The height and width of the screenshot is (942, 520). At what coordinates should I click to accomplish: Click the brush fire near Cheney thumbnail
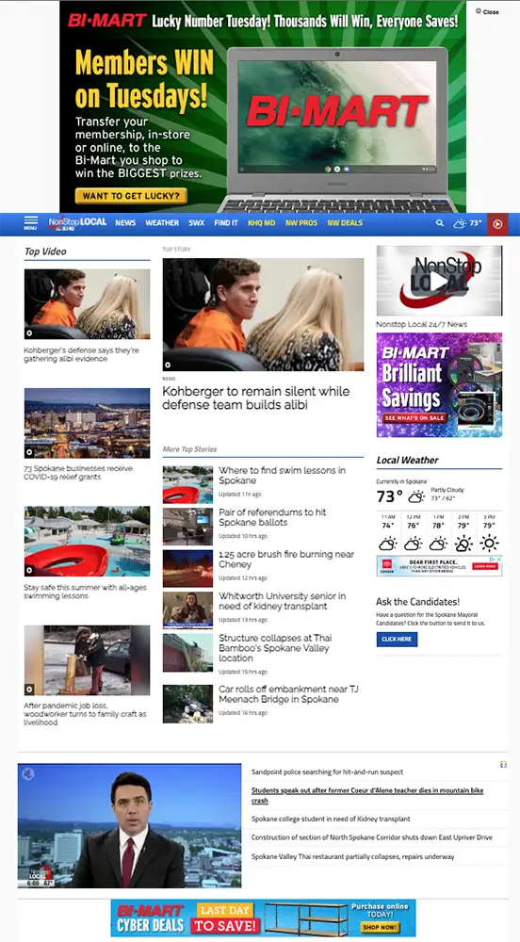tap(187, 568)
